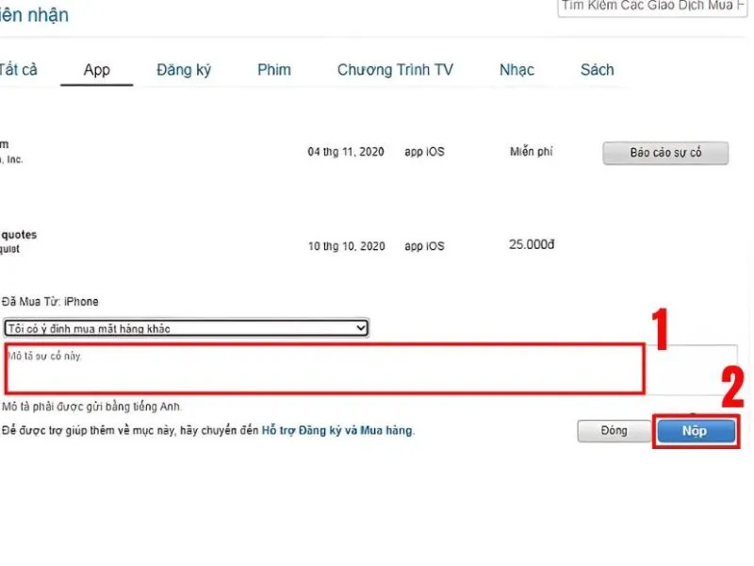Click the purchase search field
The image size is (754, 566).
(652, 8)
